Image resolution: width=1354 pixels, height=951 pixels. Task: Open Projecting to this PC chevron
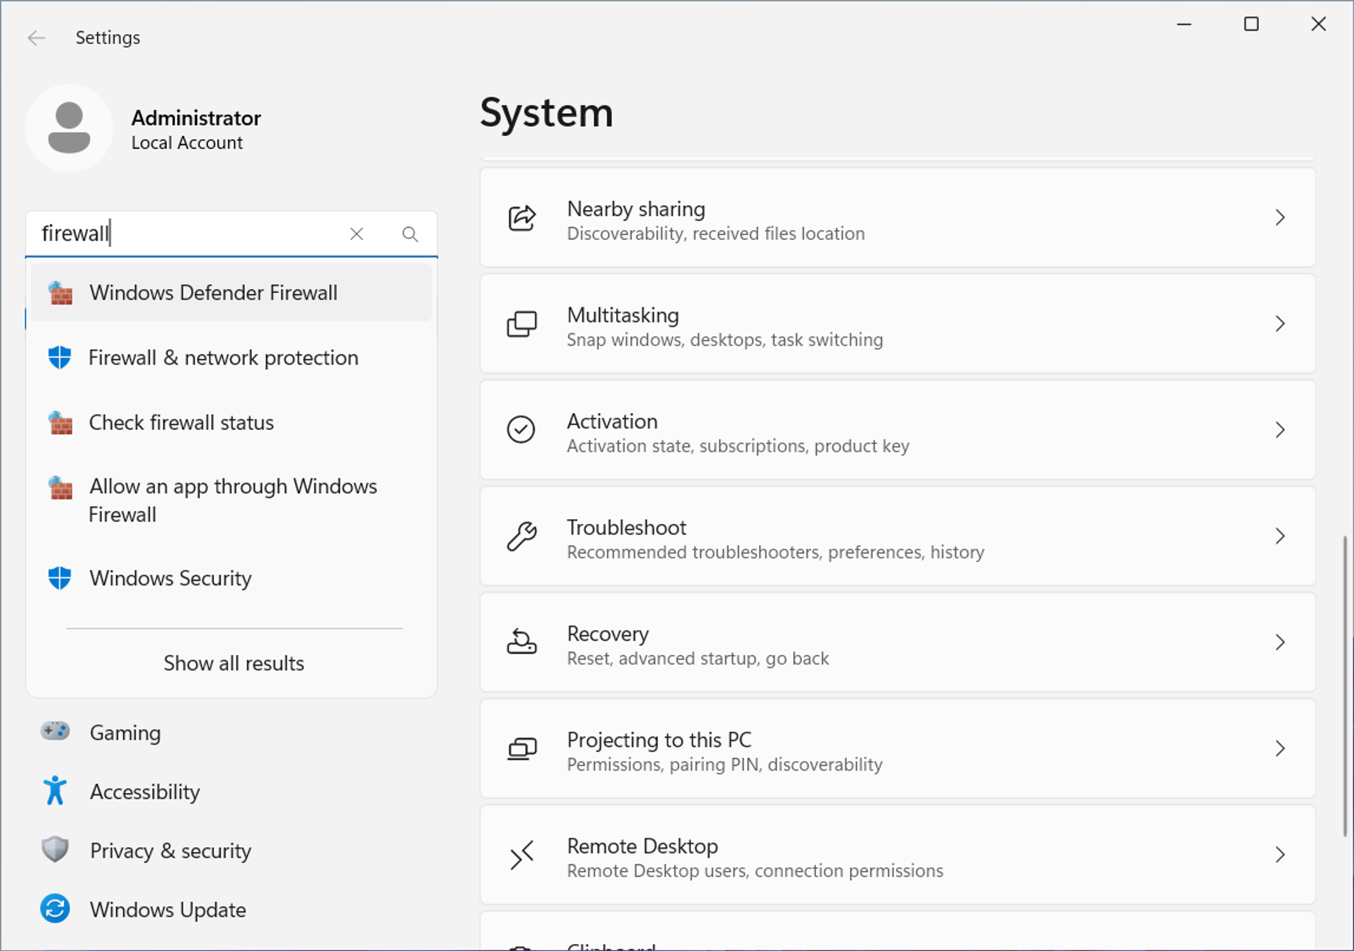pyautogui.click(x=1280, y=748)
